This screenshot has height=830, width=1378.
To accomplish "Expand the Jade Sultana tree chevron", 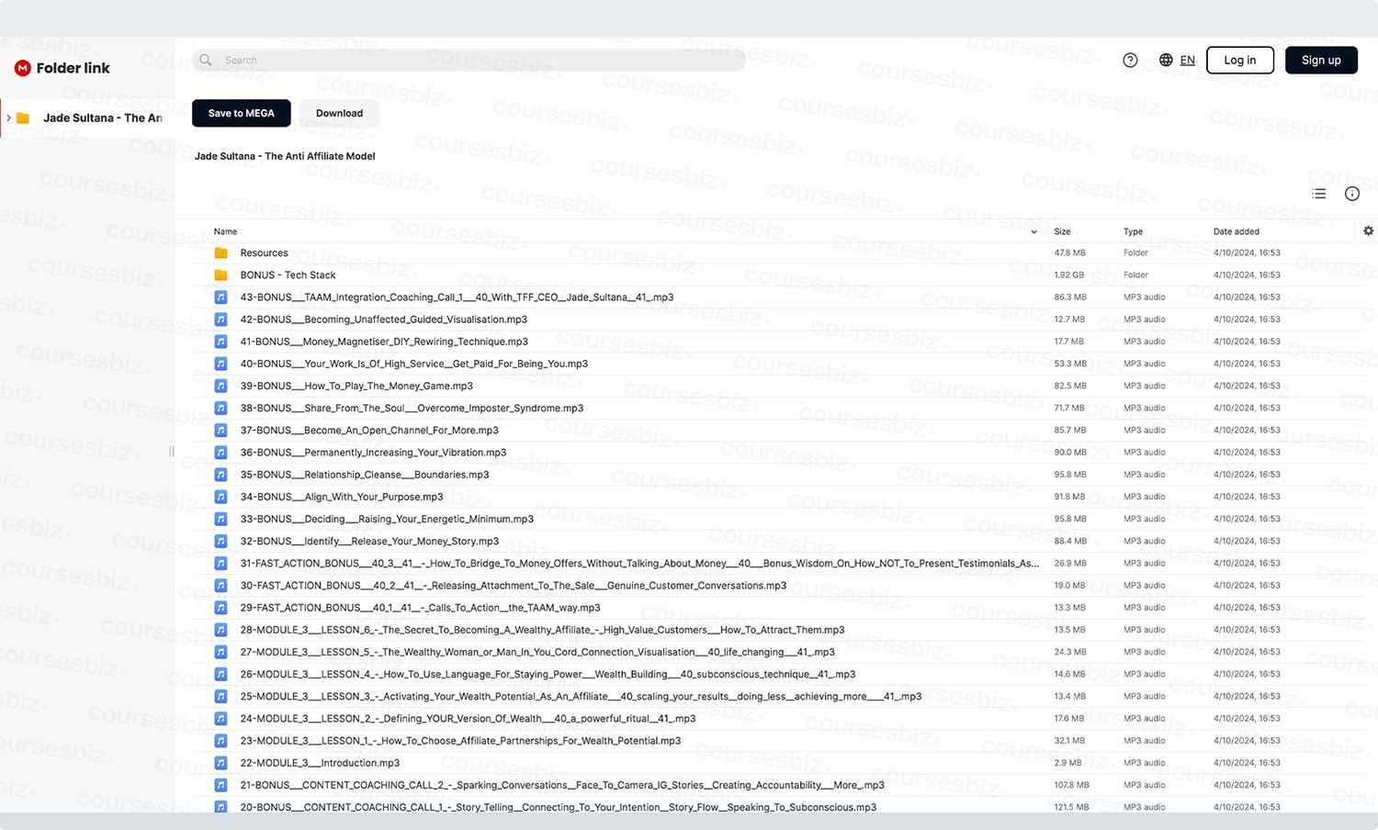I will click(8, 118).
